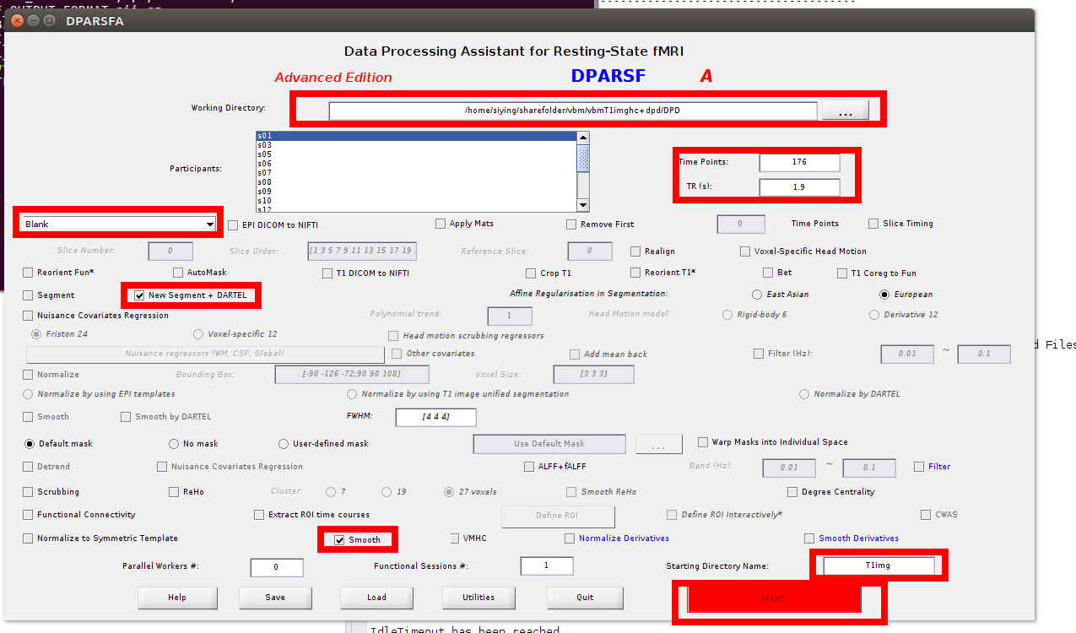This screenshot has height=633, width=1076.
Task: Click the FWHM value field
Action: click(435, 417)
